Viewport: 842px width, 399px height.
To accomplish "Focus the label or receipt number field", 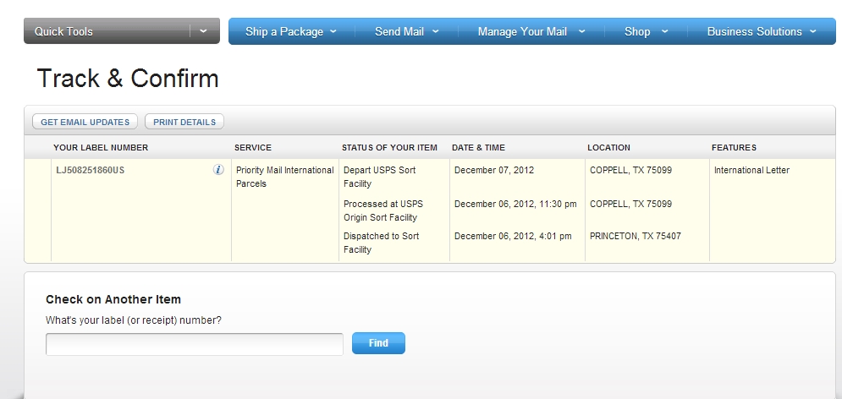I will (x=195, y=344).
